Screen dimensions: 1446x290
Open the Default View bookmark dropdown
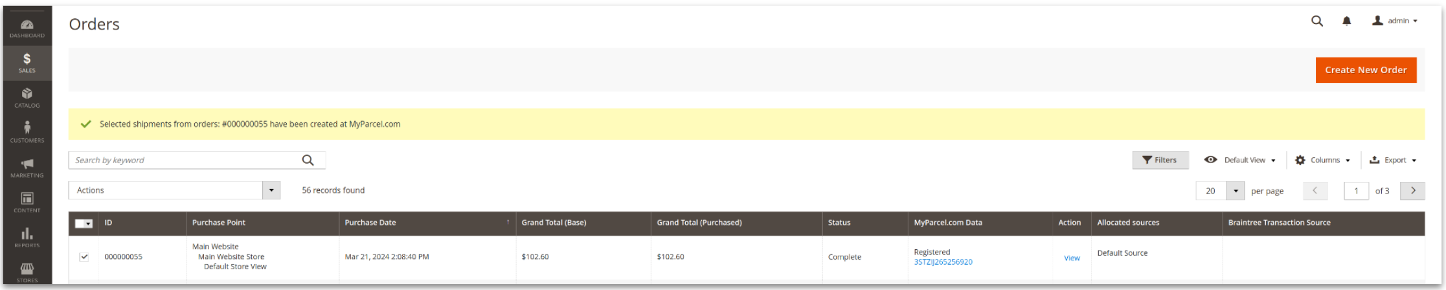1240,161
